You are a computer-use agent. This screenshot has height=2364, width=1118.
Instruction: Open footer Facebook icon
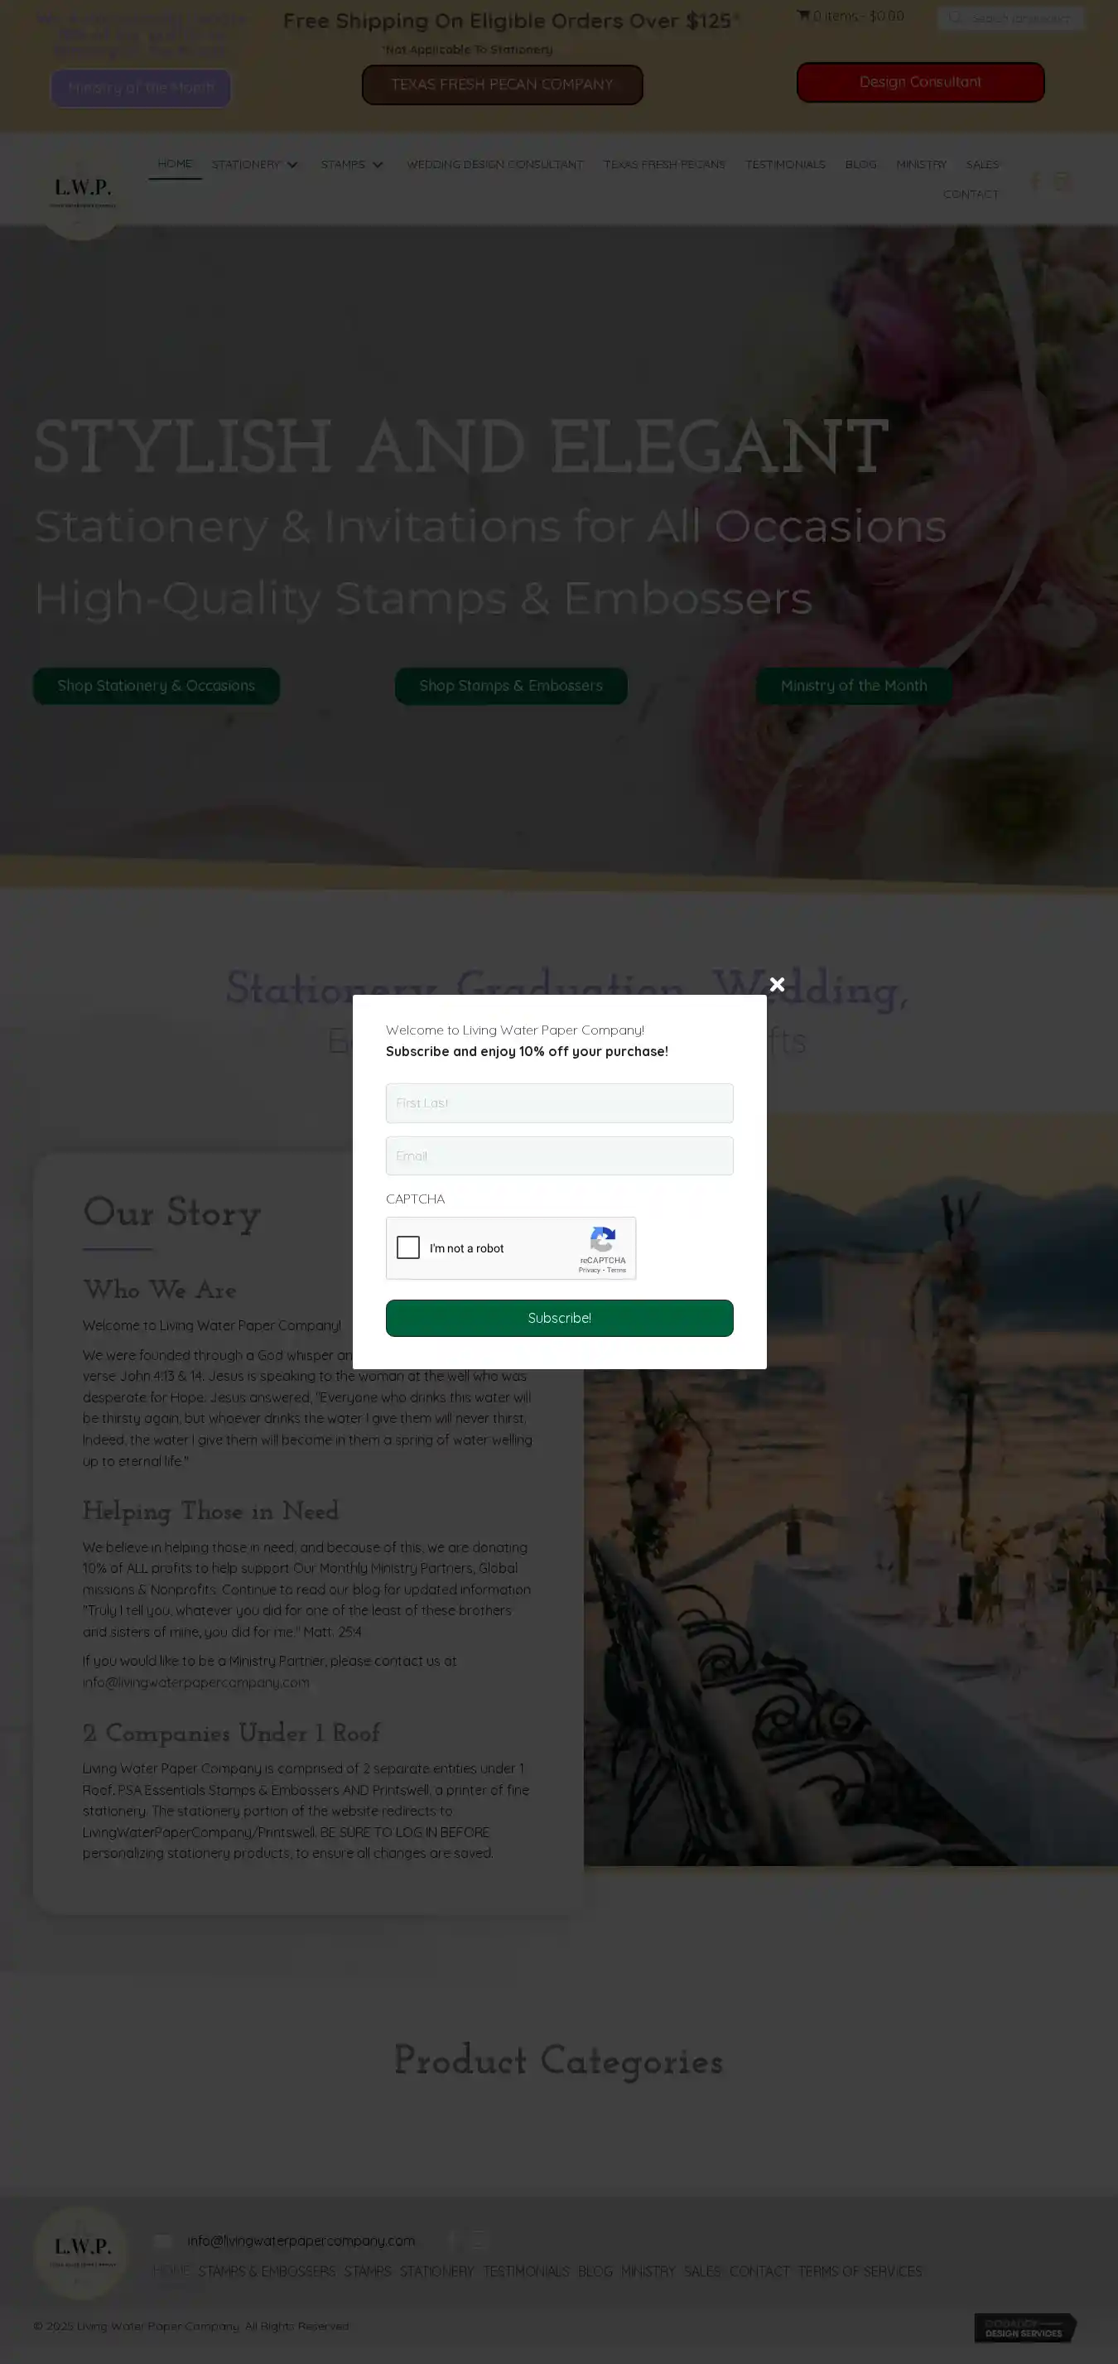pyautogui.click(x=451, y=2240)
